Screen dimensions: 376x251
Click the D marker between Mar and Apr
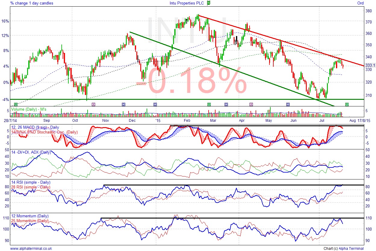226,104
